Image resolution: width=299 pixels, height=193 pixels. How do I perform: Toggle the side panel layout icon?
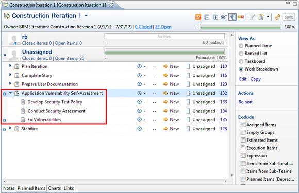point(232,17)
